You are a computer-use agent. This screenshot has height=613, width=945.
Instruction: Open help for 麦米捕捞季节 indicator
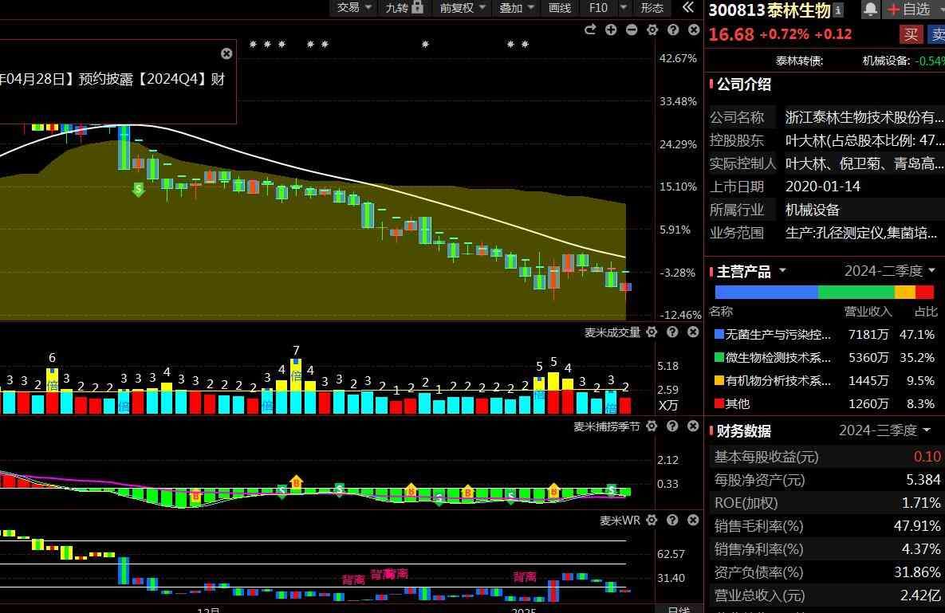coord(672,426)
